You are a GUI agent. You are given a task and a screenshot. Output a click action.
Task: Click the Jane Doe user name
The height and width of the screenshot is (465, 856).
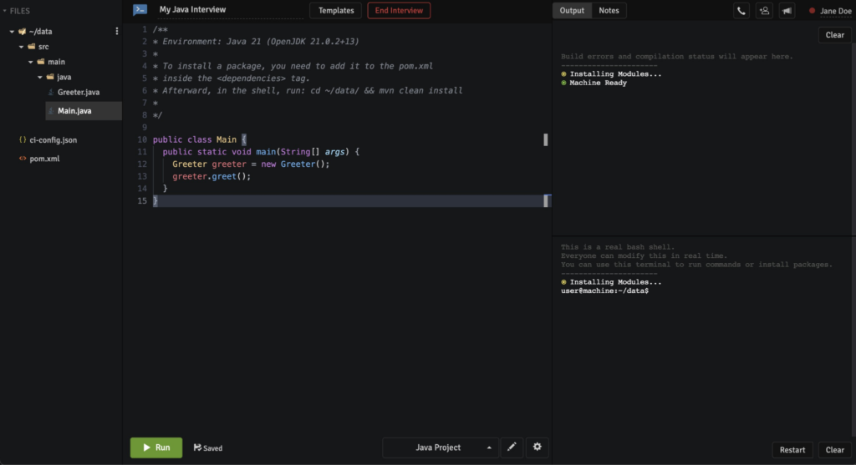pyautogui.click(x=835, y=11)
